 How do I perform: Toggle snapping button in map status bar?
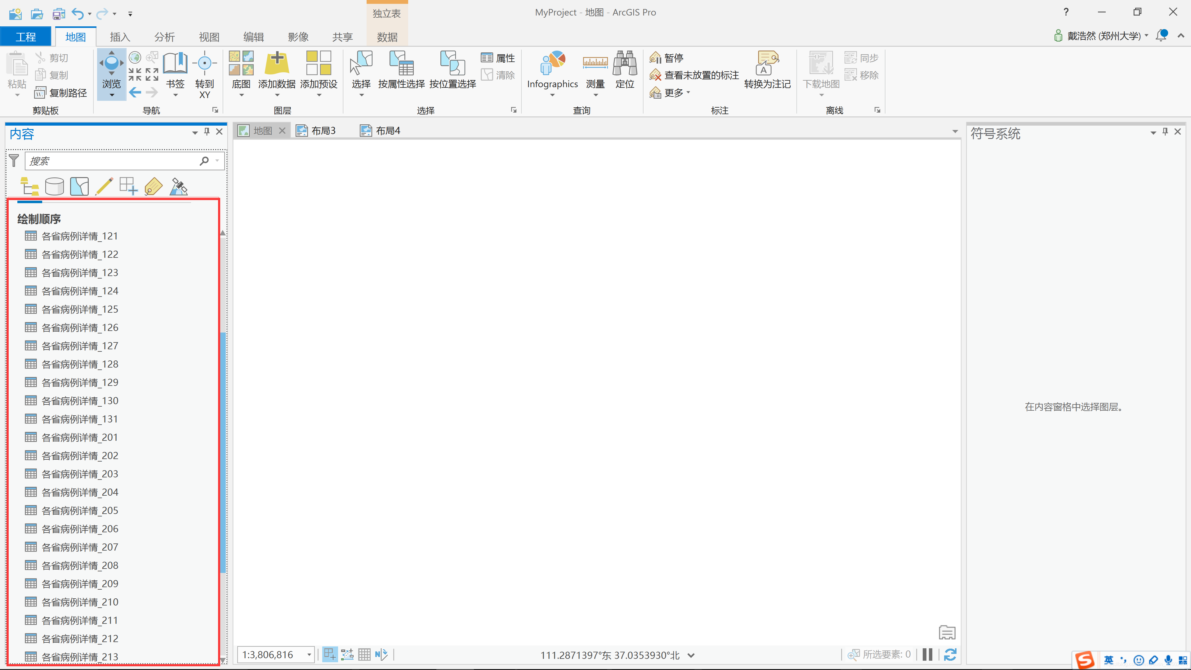tap(330, 655)
